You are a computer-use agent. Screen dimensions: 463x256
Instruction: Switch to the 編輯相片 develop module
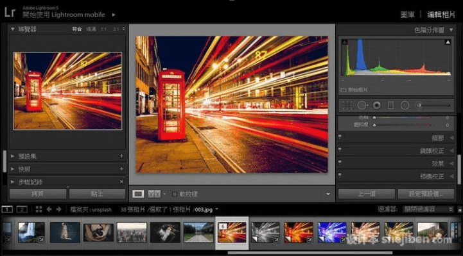pos(441,15)
